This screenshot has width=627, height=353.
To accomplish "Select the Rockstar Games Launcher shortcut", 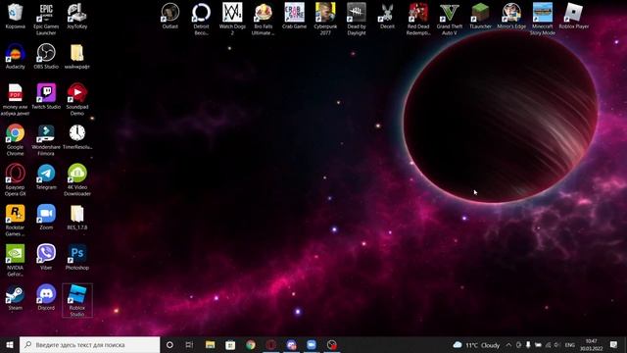I will 16,220.
